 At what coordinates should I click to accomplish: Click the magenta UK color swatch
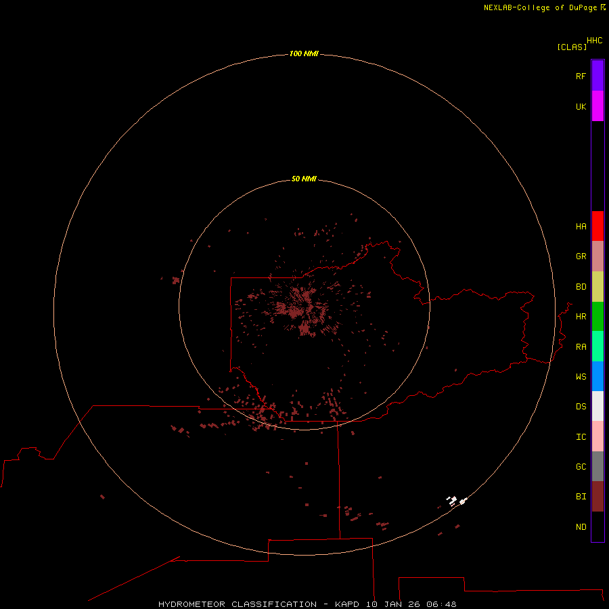click(x=597, y=106)
